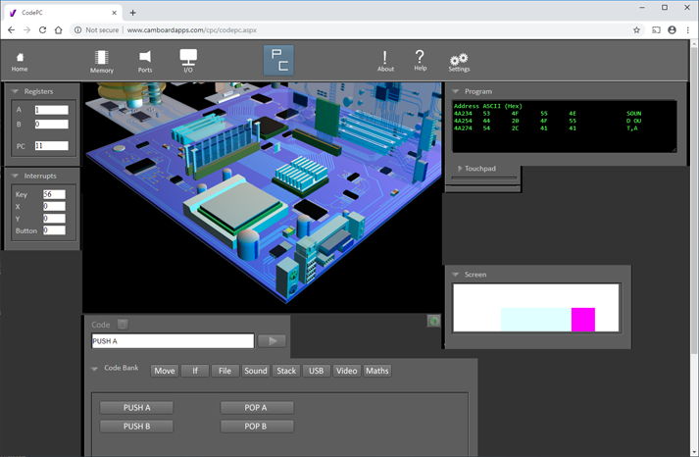Expand the Touchpad panel
699x457 pixels.
click(x=459, y=169)
